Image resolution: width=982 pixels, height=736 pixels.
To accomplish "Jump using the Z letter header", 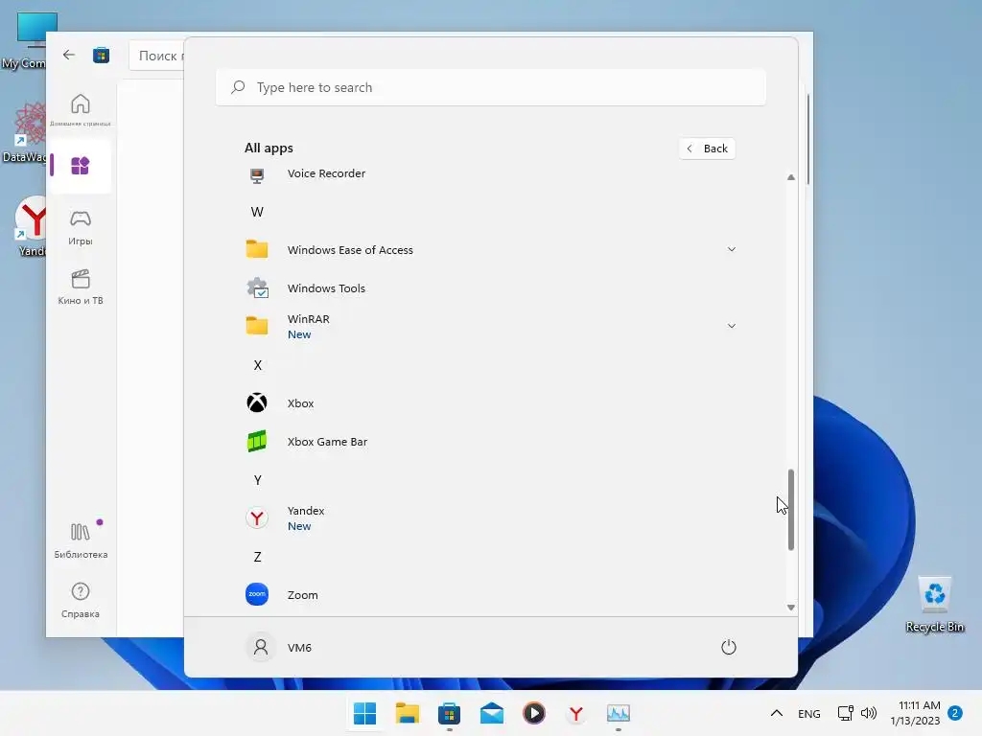I will [257, 557].
